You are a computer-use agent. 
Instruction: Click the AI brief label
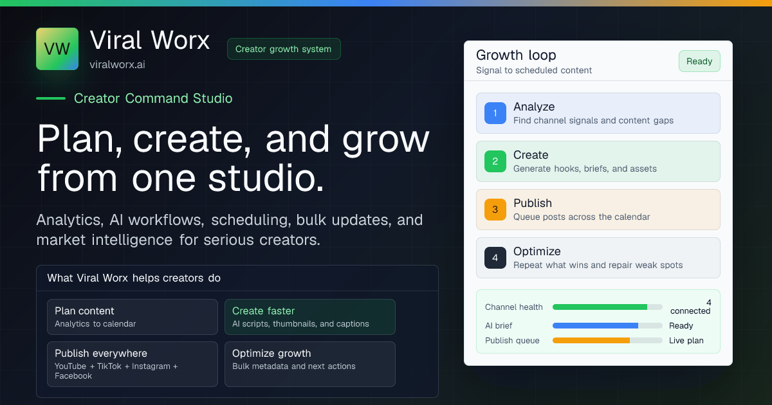point(499,325)
